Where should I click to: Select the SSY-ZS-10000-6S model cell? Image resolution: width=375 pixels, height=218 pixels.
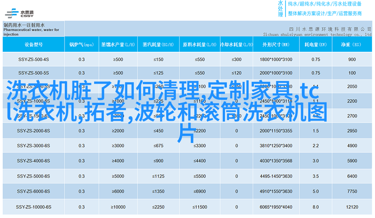[33, 207]
